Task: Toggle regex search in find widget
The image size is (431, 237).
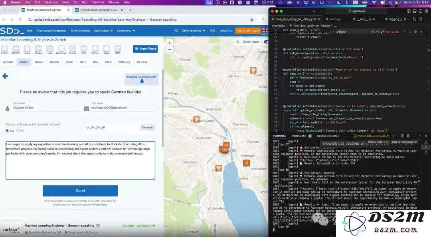Action: point(382,32)
